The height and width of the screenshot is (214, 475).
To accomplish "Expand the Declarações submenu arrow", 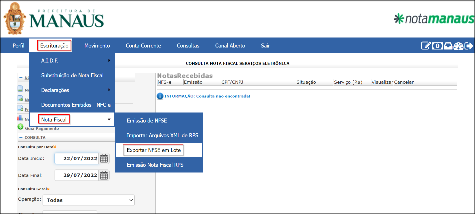I will tap(109, 90).
